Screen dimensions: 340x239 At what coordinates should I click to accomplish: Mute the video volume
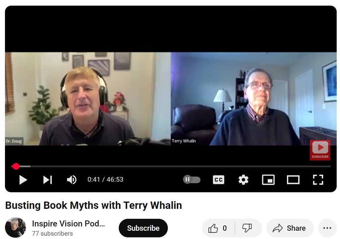coord(72,180)
